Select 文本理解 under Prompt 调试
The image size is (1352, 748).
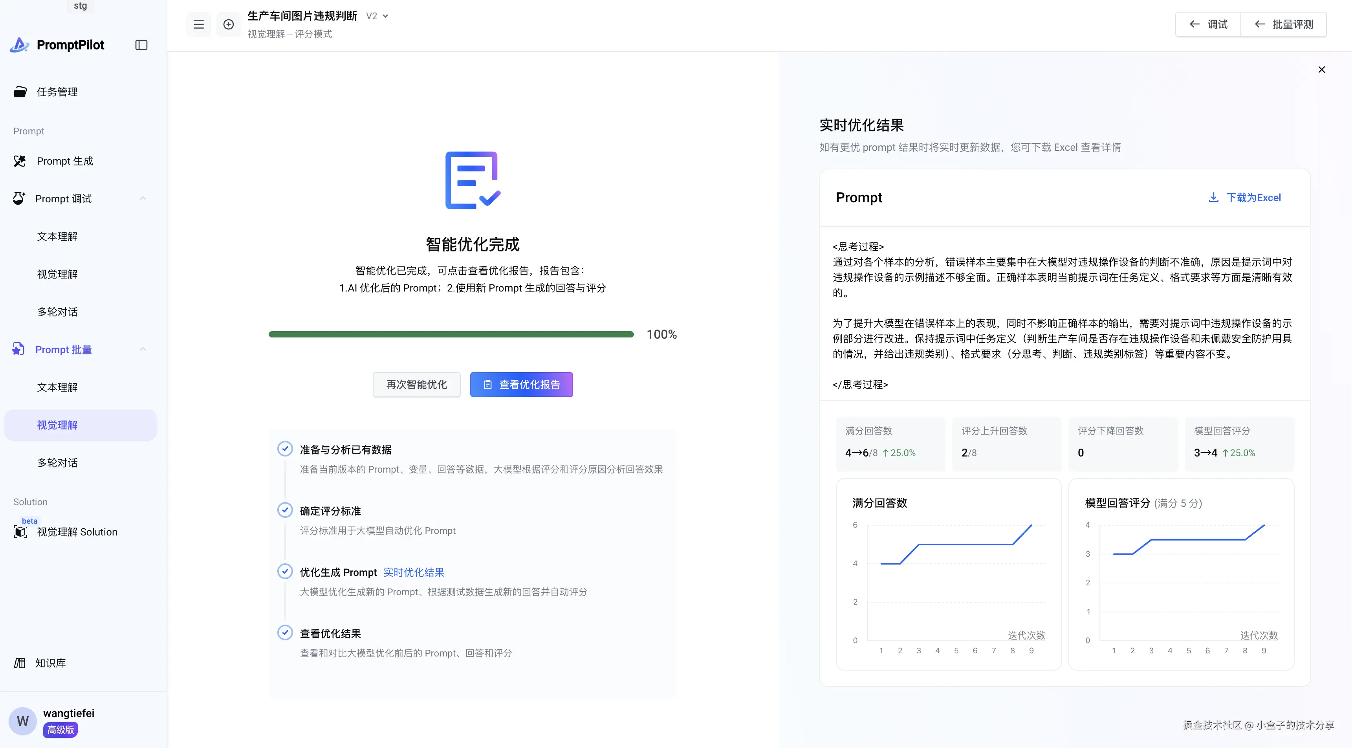pos(57,236)
